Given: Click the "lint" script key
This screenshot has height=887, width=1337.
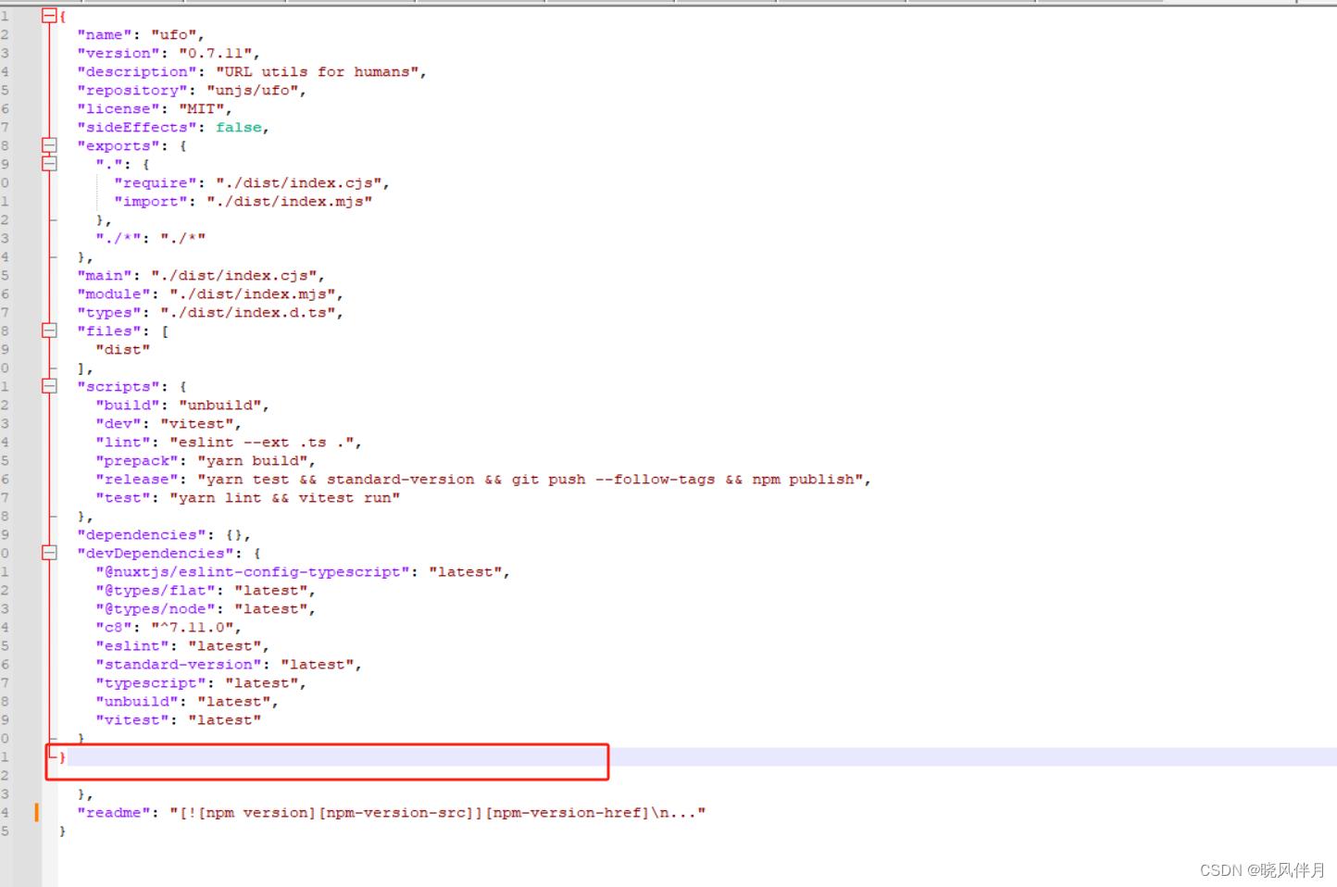Looking at the screenshot, I should click(123, 443).
